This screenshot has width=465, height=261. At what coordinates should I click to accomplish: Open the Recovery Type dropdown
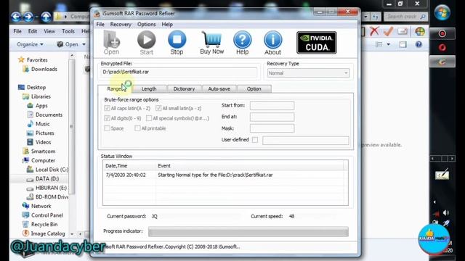[x=308, y=73]
